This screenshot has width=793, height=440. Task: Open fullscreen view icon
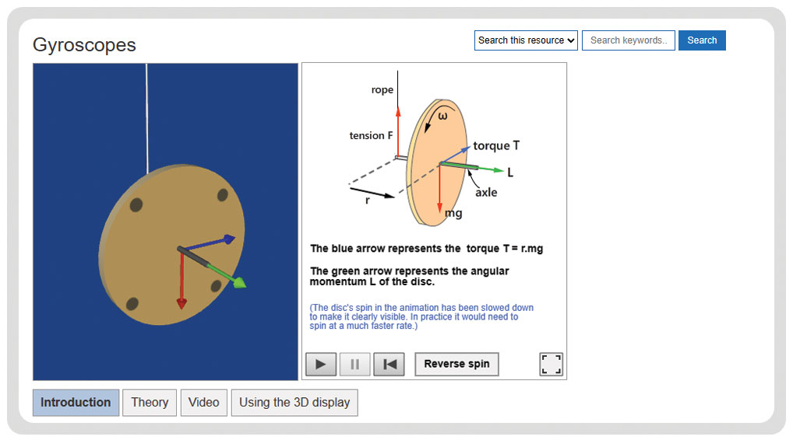click(x=552, y=364)
